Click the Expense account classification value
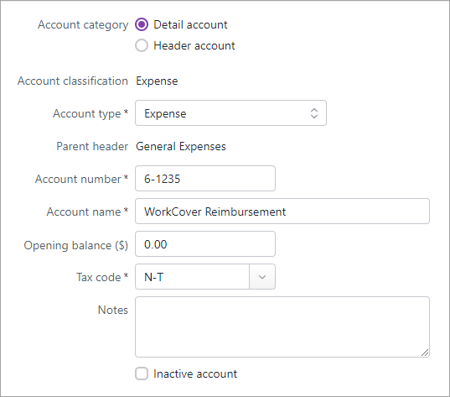Image resolution: width=450 pixels, height=397 pixels. 157,81
